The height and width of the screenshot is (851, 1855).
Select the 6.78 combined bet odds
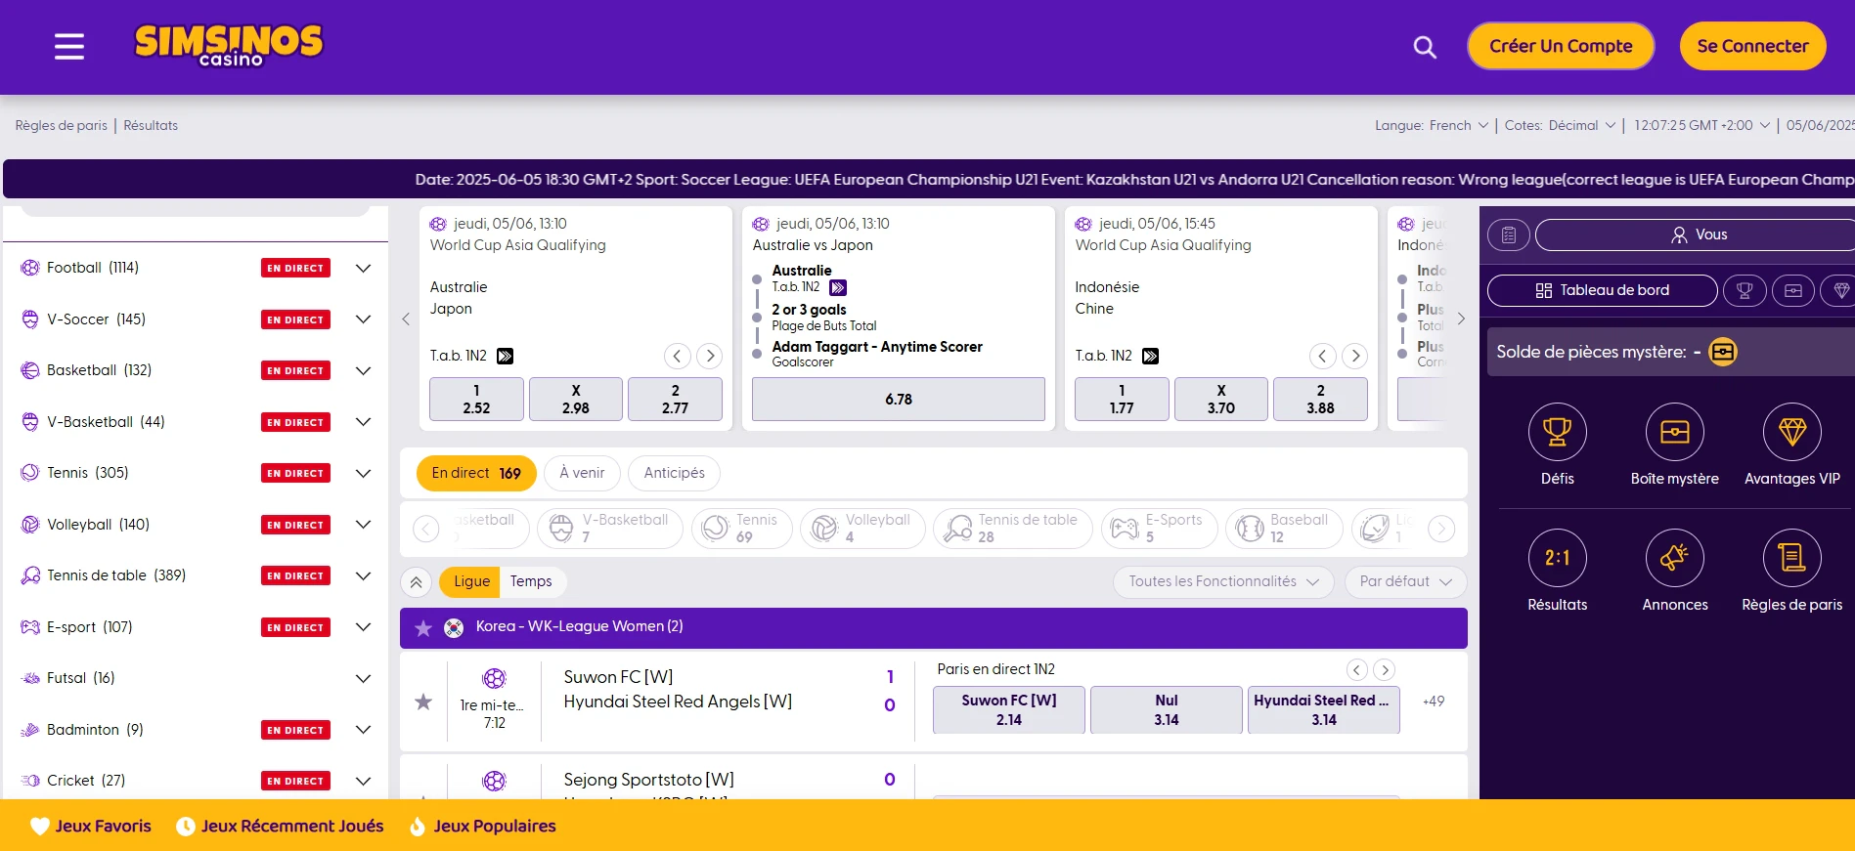[x=898, y=400]
